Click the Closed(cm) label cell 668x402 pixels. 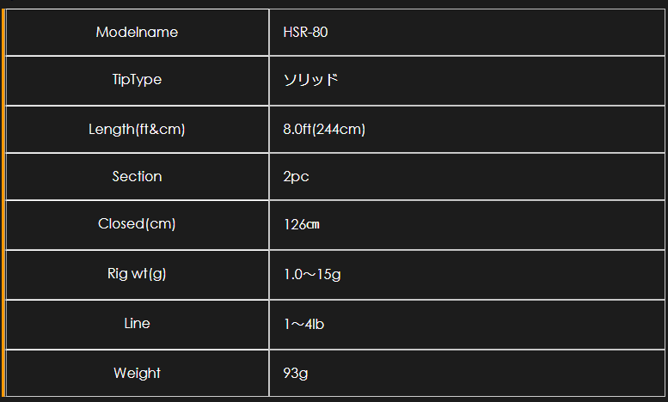point(137,224)
